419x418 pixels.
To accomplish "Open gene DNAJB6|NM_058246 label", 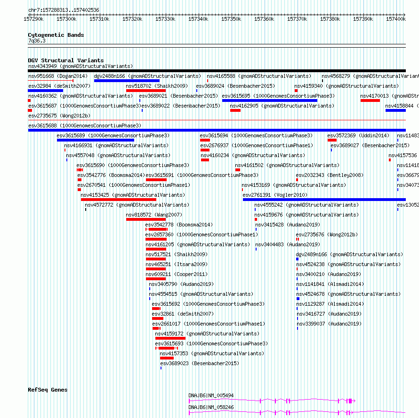I will pyautogui.click(x=211, y=407).
